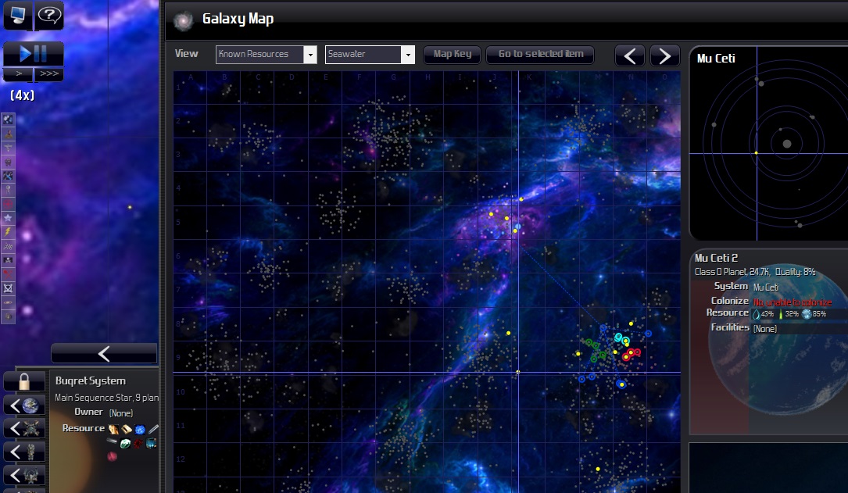The image size is (848, 493).
Task: Toggle the play/pause game button
Action: [33, 53]
